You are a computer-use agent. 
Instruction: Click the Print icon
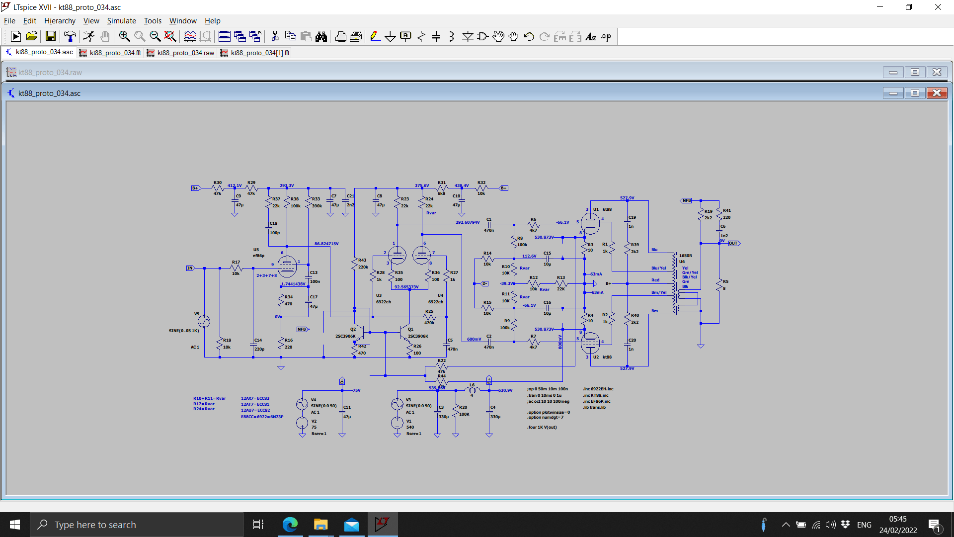356,36
